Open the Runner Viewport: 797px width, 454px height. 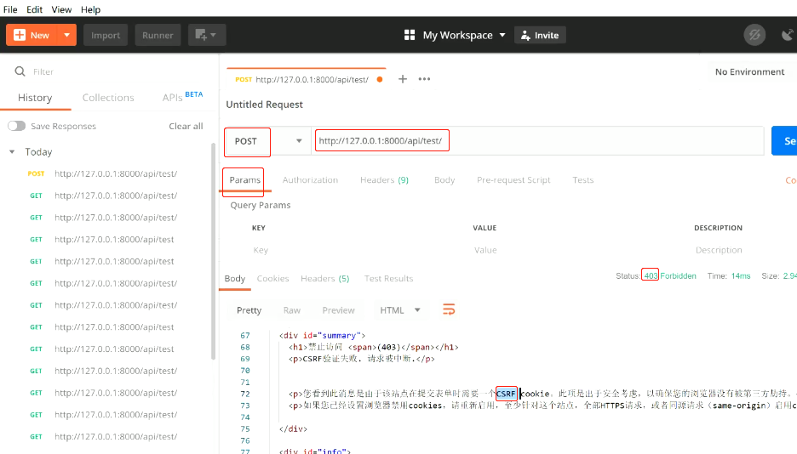(x=158, y=35)
